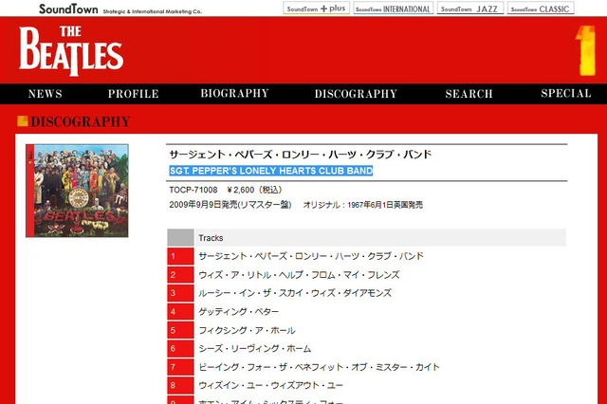Click the Japanese album title heading
This screenshot has width=607, height=404.
(x=301, y=155)
